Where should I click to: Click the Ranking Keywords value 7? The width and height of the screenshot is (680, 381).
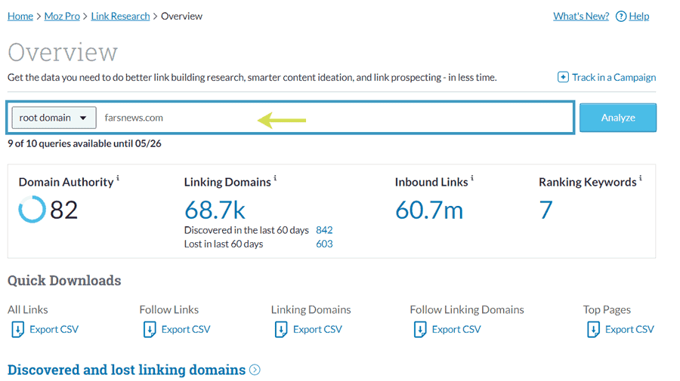pyautogui.click(x=546, y=210)
